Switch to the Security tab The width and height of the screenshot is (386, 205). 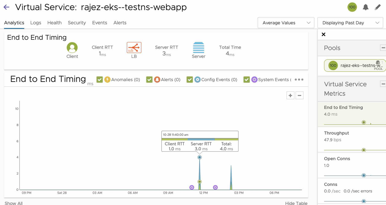tap(77, 23)
